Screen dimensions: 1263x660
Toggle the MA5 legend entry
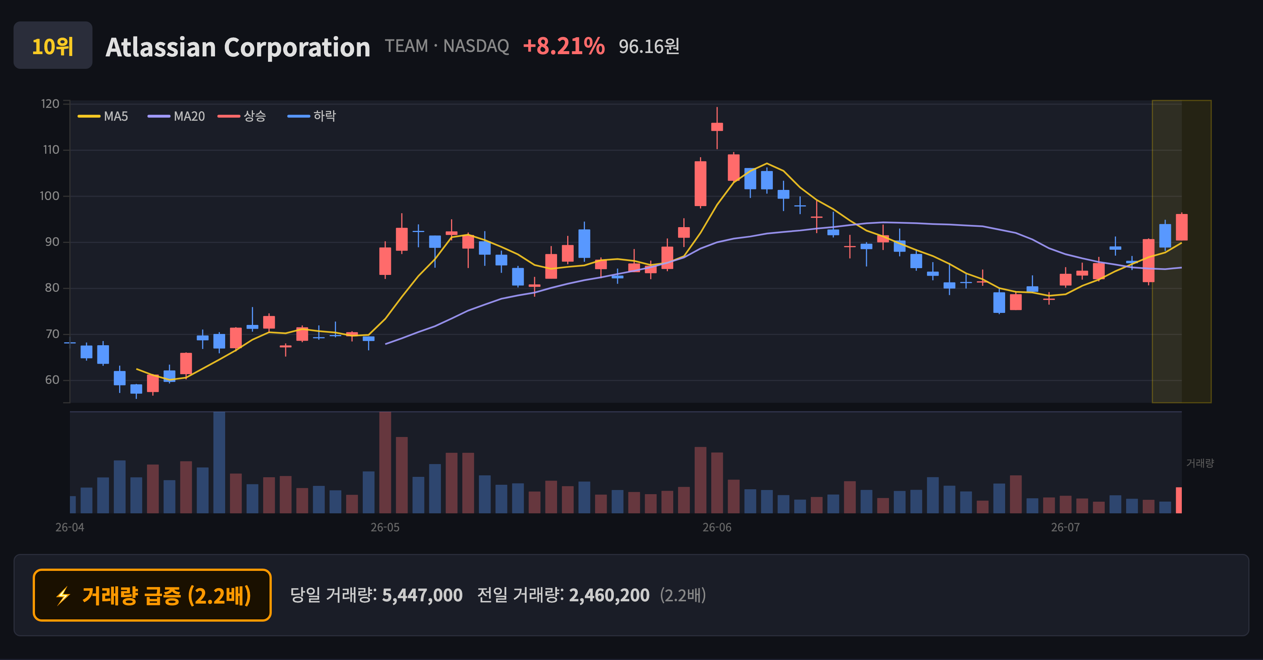tap(103, 116)
